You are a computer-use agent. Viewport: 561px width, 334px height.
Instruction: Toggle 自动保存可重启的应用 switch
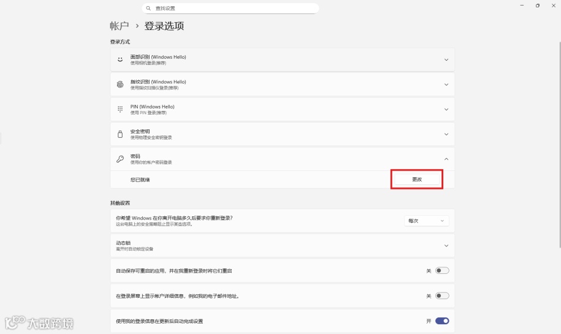pyautogui.click(x=442, y=271)
